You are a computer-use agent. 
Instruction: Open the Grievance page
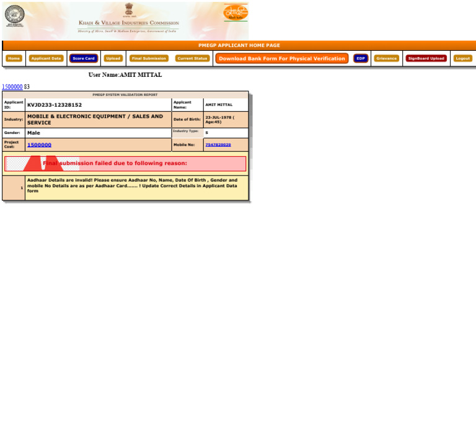tap(387, 58)
